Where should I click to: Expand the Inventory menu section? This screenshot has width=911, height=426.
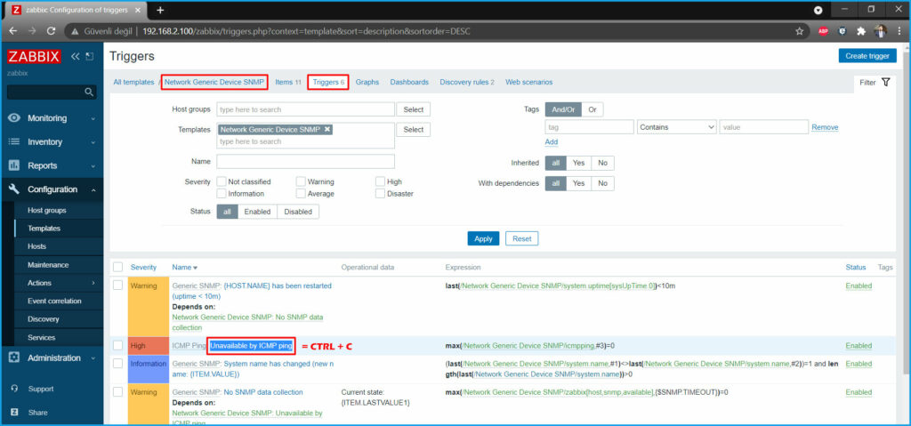93,142
